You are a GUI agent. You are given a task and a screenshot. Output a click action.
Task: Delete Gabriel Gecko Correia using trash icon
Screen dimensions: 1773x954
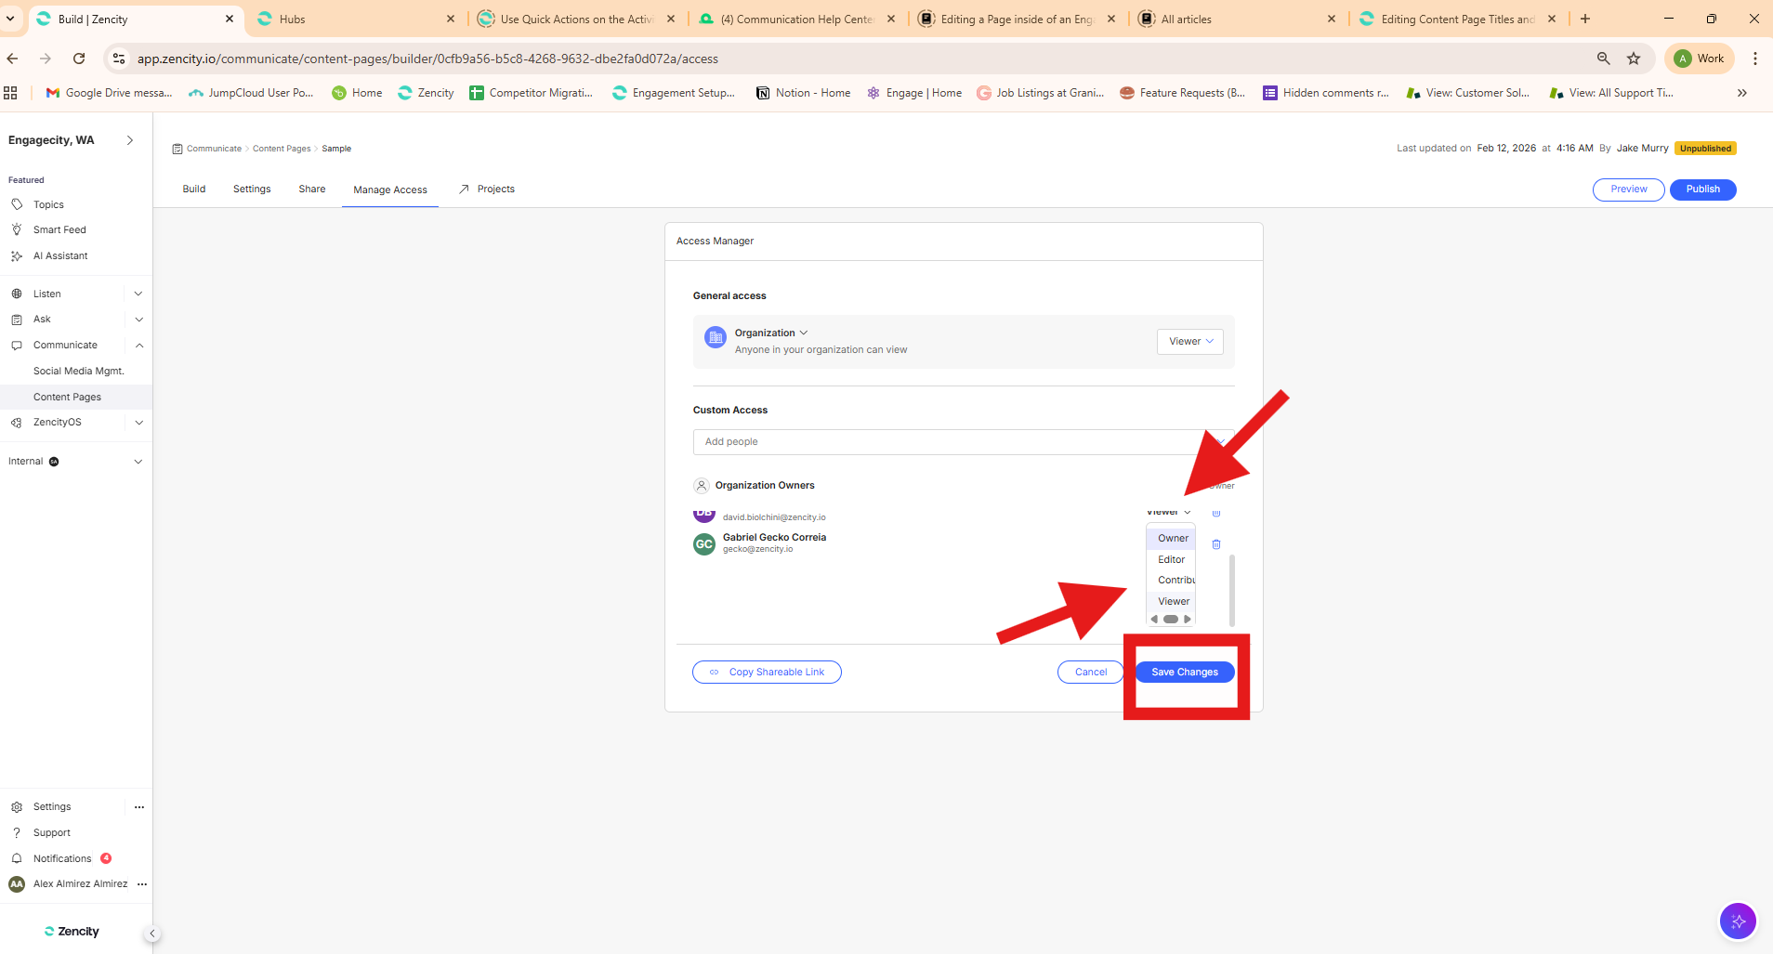[1215, 544]
